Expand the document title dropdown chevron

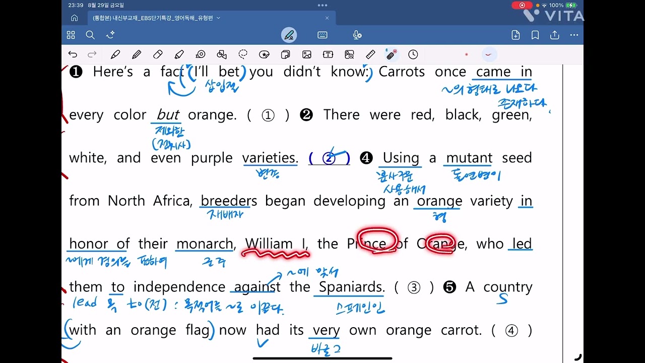218,18
